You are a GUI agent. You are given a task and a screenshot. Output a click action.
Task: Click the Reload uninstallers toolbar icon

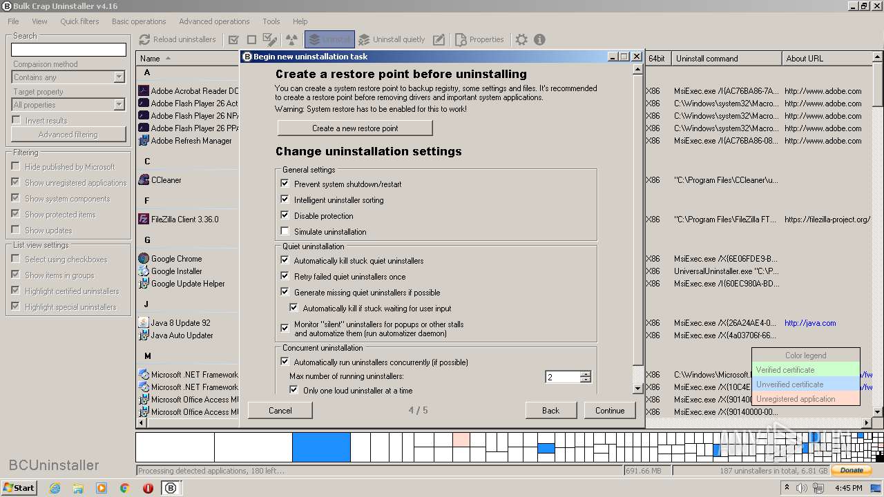point(144,39)
